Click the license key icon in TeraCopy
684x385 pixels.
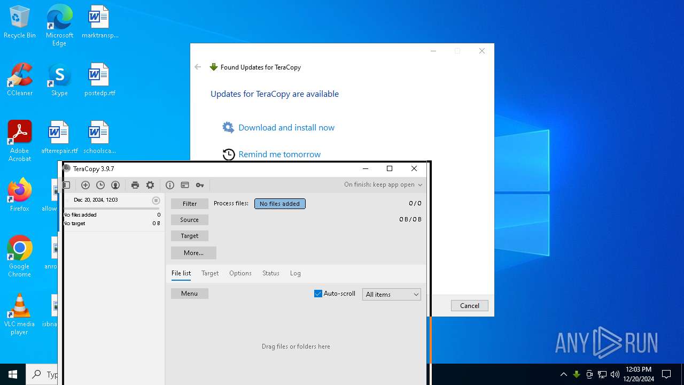pos(200,185)
